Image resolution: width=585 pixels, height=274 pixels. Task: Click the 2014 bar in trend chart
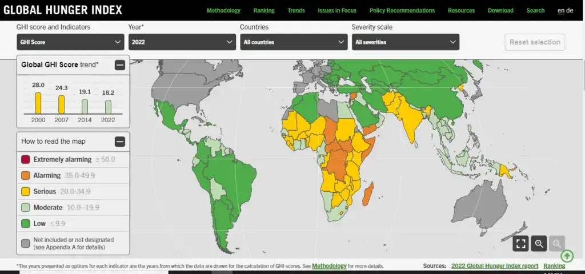tap(85, 107)
